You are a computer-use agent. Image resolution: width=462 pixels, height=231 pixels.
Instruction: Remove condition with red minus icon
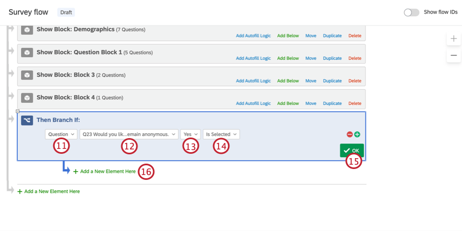(349, 135)
